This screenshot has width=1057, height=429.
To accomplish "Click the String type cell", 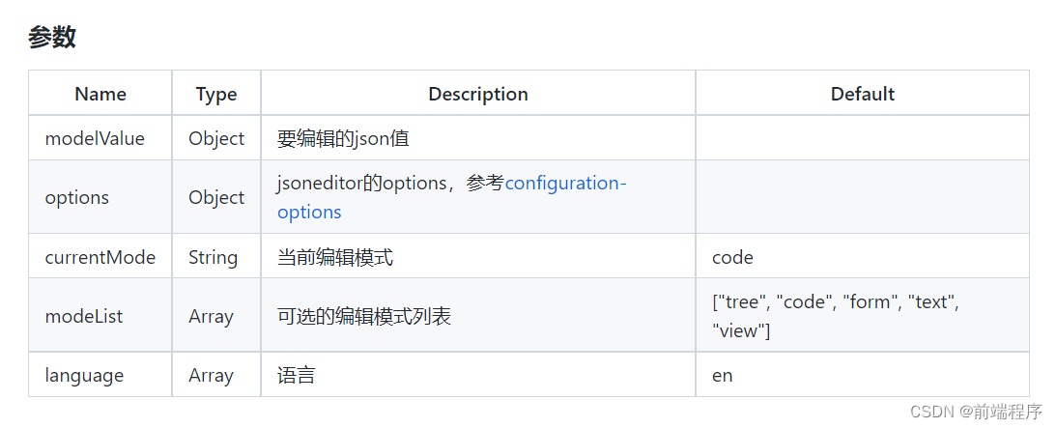I will click(x=213, y=257).
